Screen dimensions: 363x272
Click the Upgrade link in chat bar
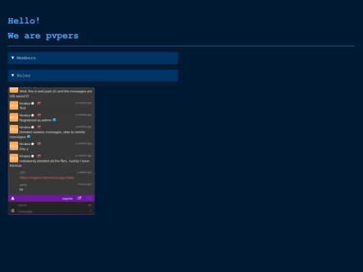(x=67, y=198)
